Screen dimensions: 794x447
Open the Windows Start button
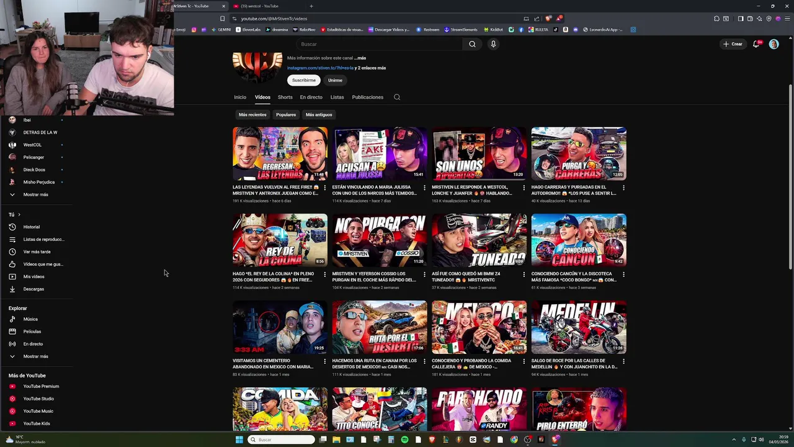tap(239, 440)
